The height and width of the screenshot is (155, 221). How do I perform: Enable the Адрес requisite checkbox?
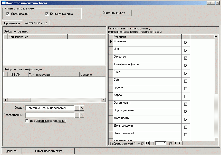[186, 96]
